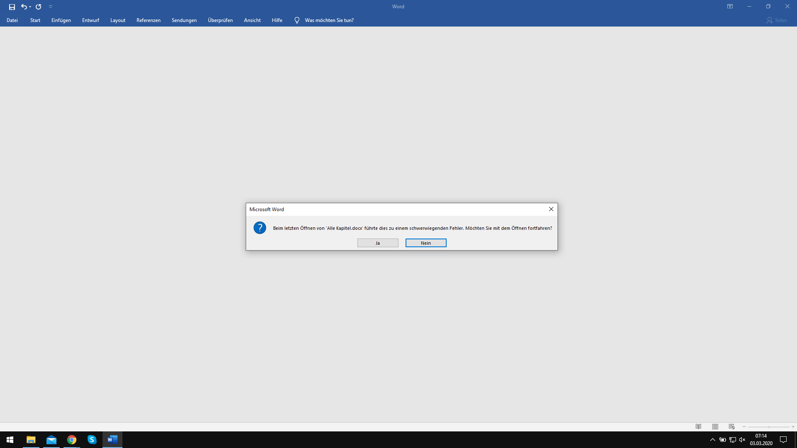Click the lightbulb Tell Me icon

(297, 20)
